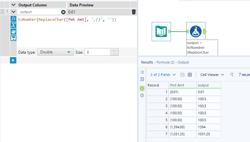Collapse expression 1 with its chevron
This screenshot has width=250, height=142.
point(13,12)
